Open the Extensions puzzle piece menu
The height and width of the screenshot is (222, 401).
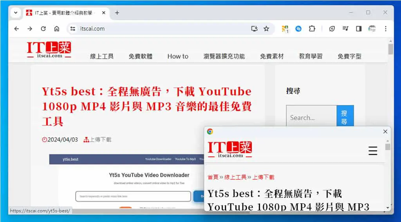click(312, 29)
